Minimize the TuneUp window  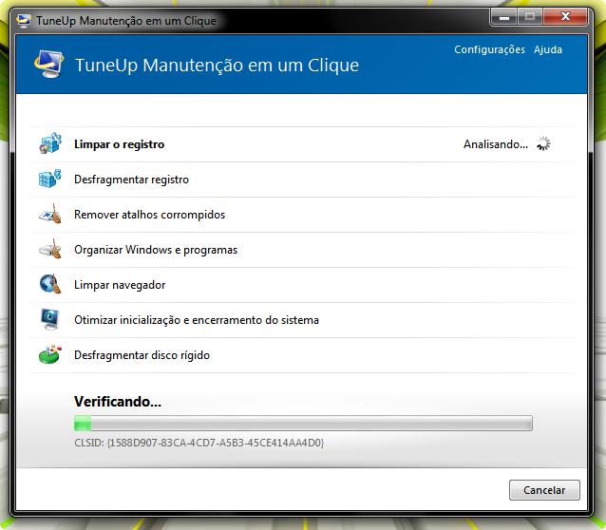(503, 17)
